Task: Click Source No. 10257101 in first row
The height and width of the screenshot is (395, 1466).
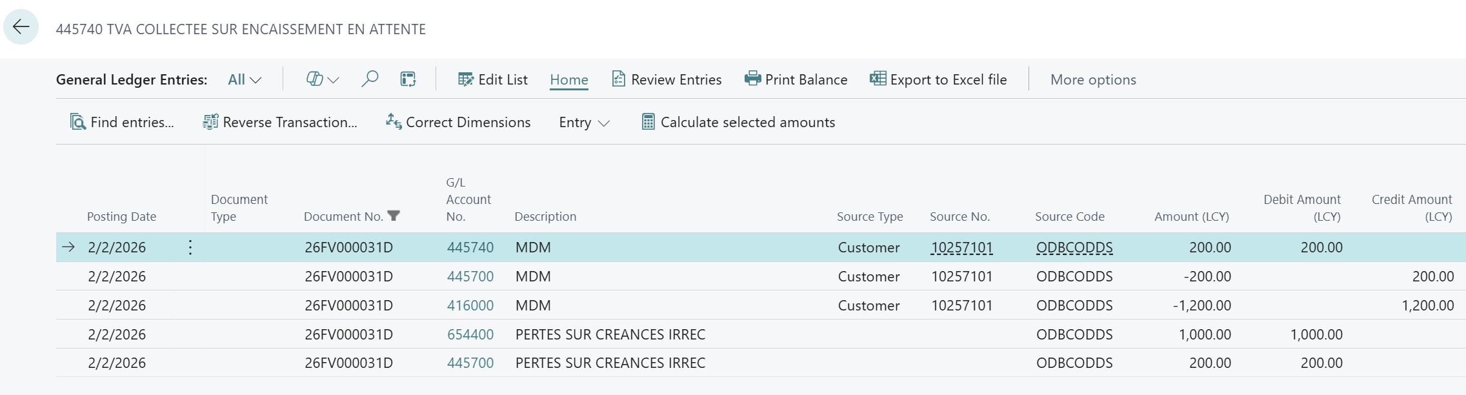Action: pyautogui.click(x=961, y=247)
